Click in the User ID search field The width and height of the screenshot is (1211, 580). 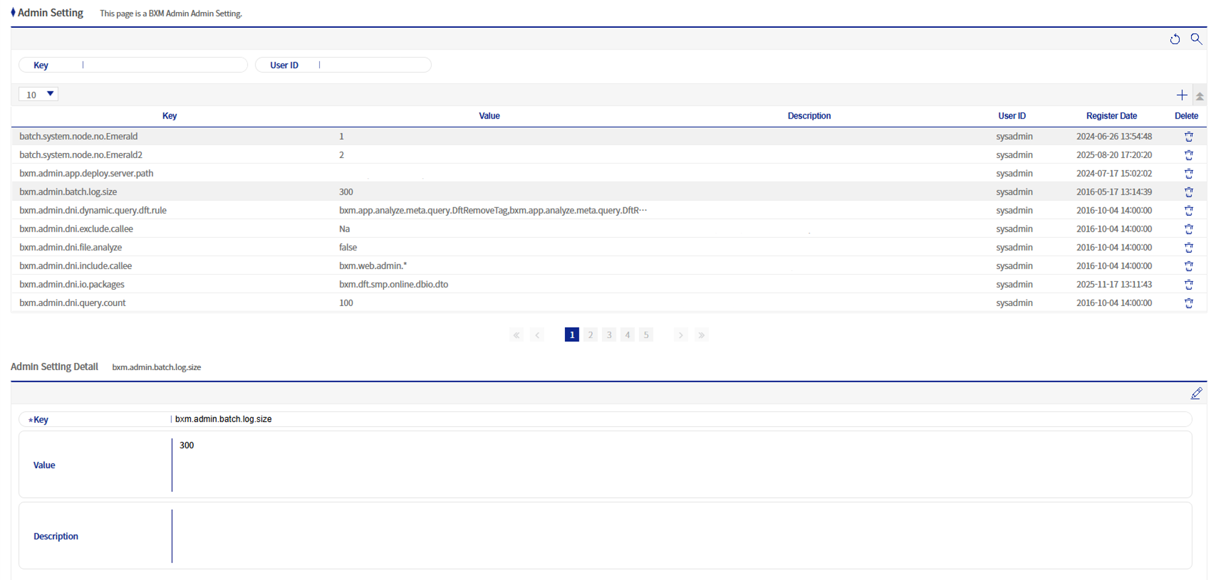(x=374, y=65)
